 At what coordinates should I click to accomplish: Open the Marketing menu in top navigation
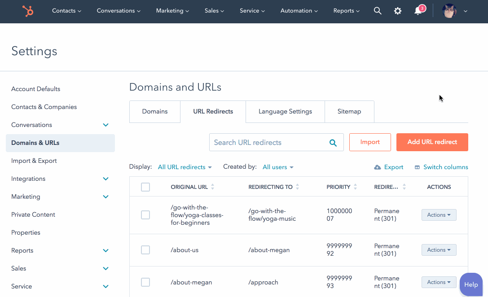click(x=172, y=11)
